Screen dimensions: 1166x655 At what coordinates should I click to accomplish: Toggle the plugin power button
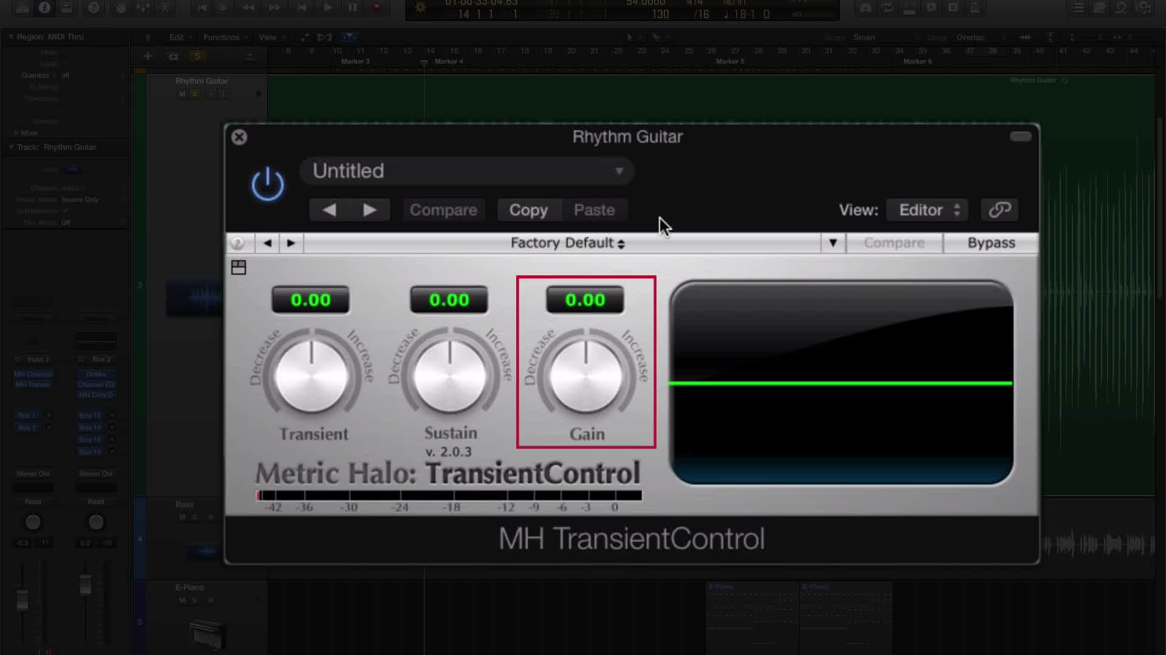[x=267, y=184]
